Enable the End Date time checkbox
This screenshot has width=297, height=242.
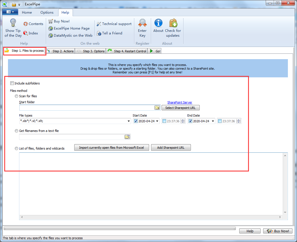click(x=220, y=121)
